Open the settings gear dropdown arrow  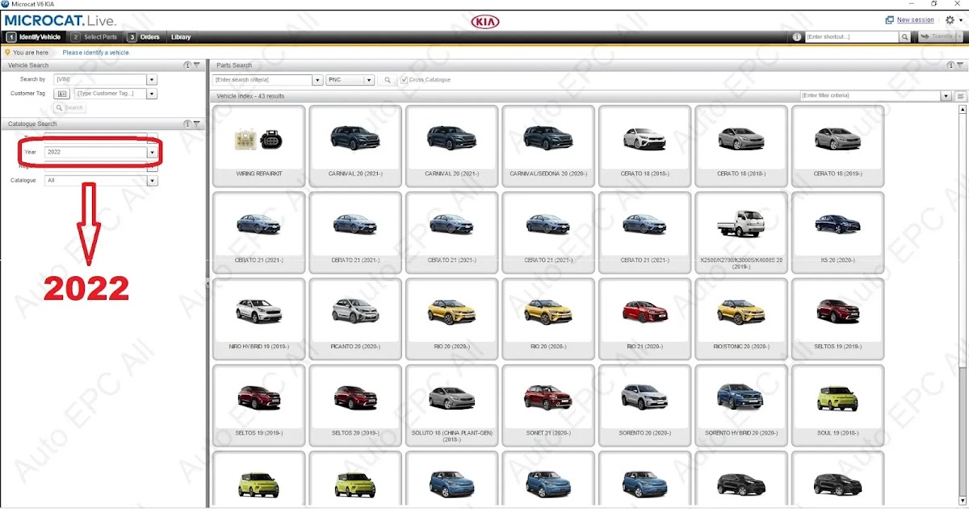pos(959,20)
